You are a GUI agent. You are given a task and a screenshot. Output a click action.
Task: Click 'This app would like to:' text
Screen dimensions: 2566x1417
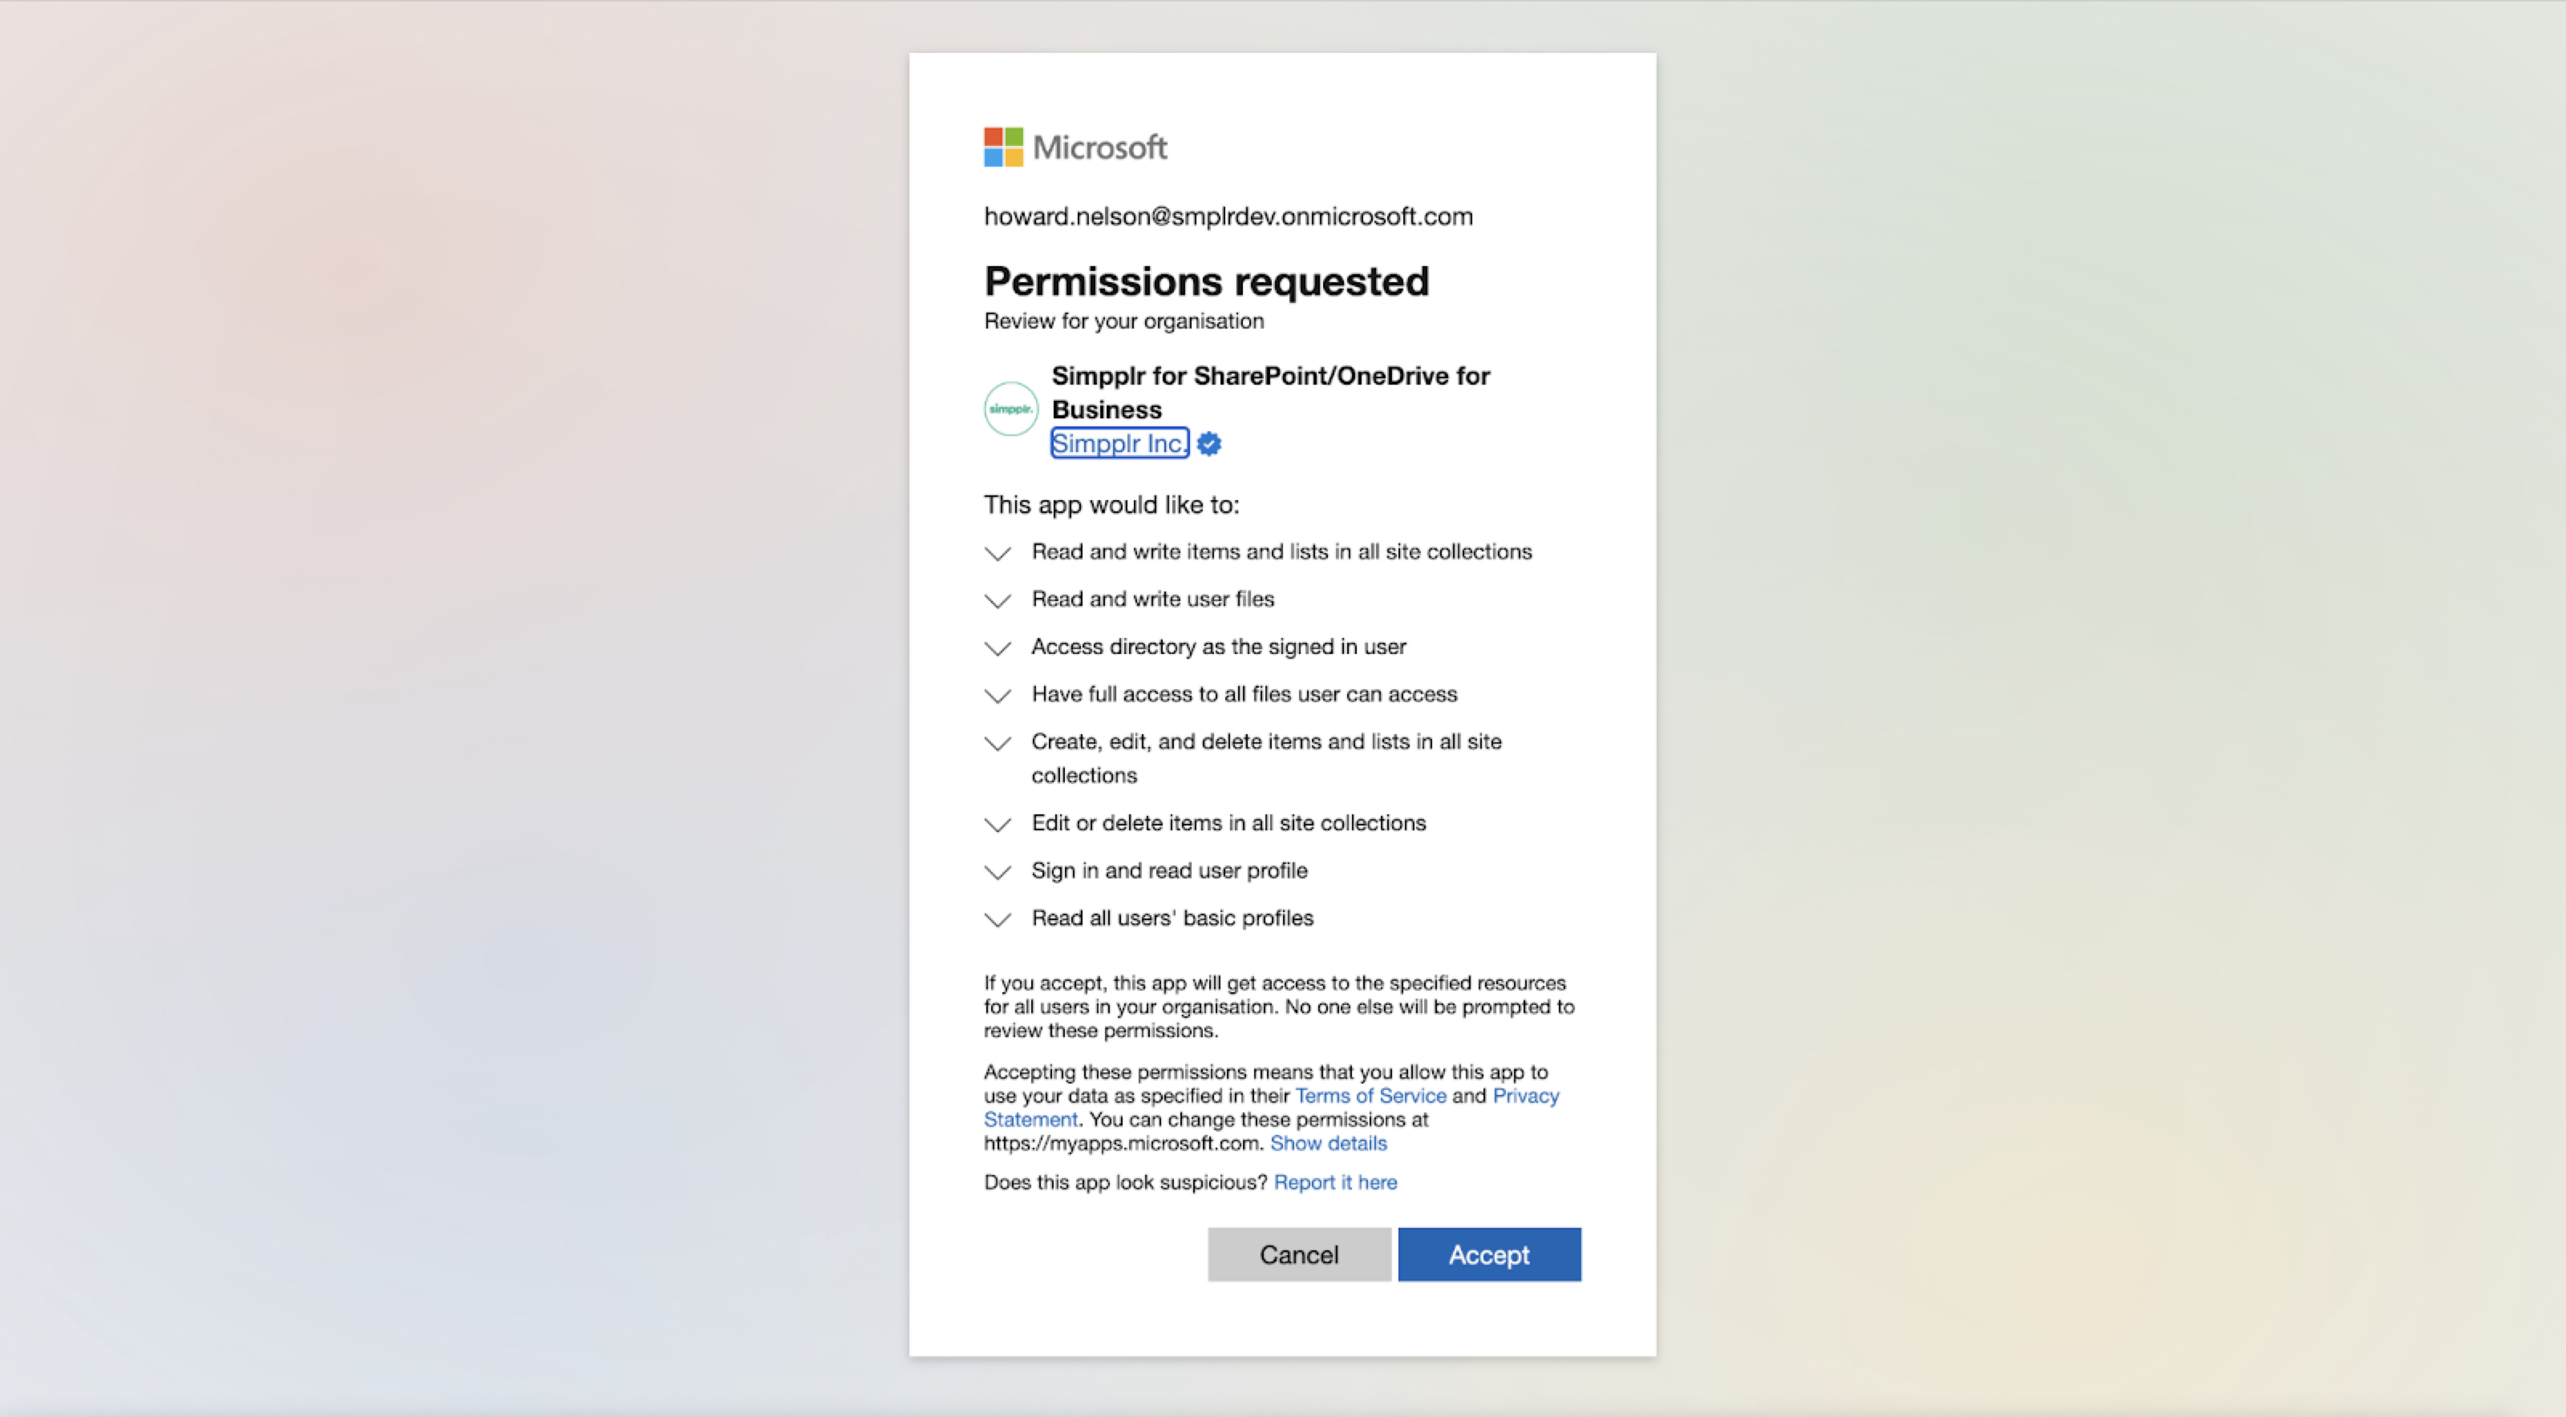tap(1111, 505)
